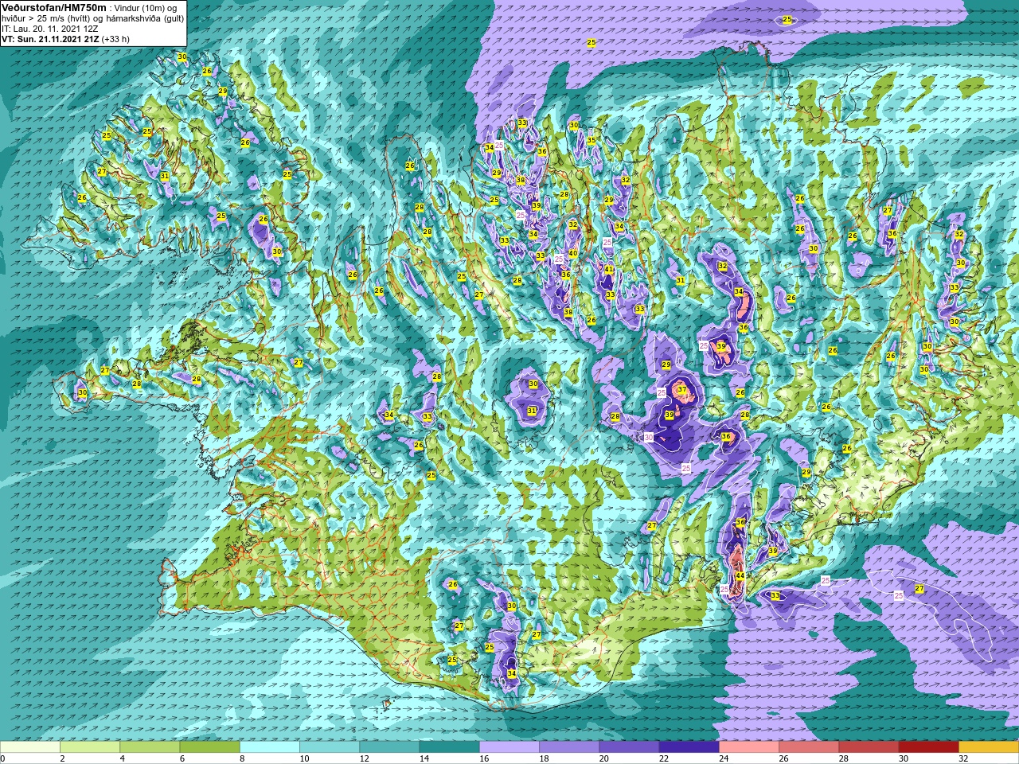
Task: Click the 2–4 m/s light green scale swatch
Action: pyautogui.click(x=90, y=747)
